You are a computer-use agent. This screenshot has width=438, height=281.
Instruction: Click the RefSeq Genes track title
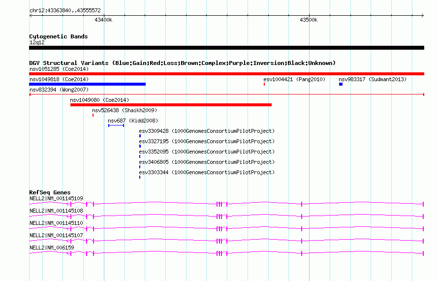point(50,192)
